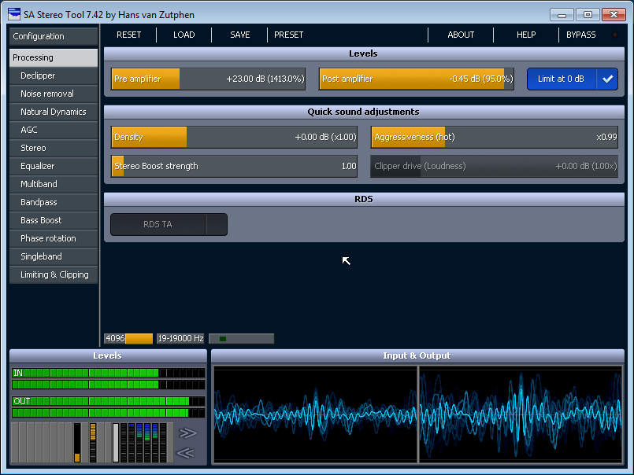Click the output waveform display
This screenshot has height=475, width=634.
(x=521, y=414)
